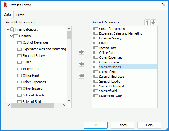This screenshot has height=131, width=169.
Task: Select Office Rent in Available Resources
Action: 31,75
